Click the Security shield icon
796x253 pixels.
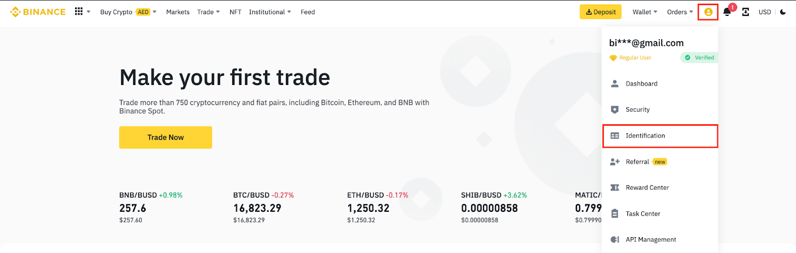(x=615, y=109)
